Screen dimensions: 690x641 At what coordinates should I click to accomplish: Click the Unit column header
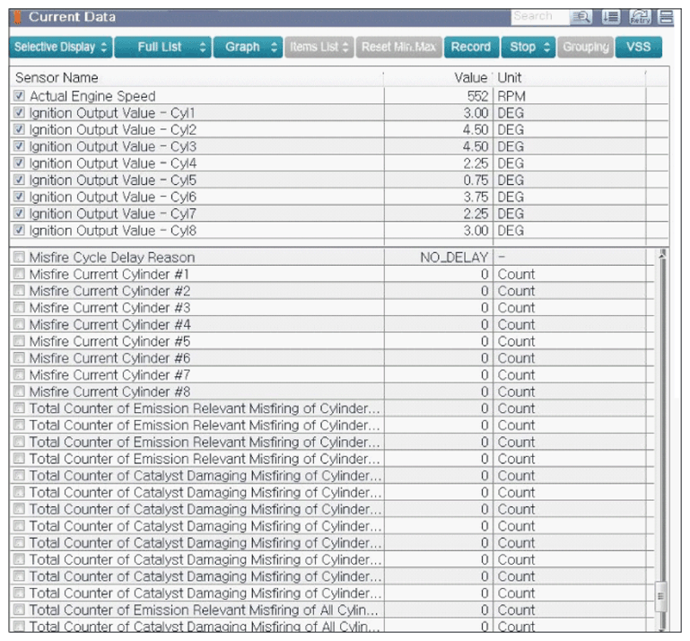[x=570, y=78]
